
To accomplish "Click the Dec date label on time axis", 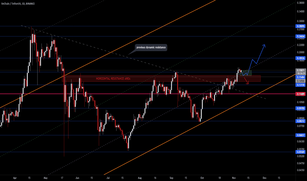I will pos(265,178).
